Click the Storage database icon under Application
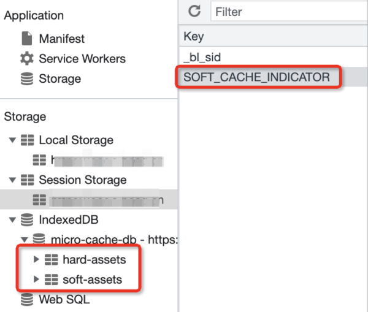This screenshot has height=312, width=368. 27,78
